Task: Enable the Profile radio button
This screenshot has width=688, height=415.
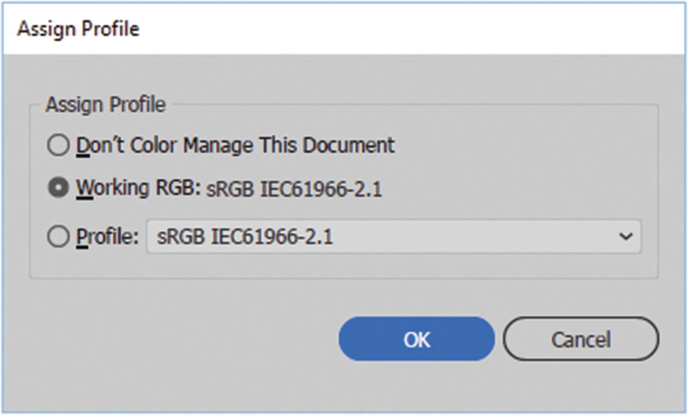Action: pyautogui.click(x=58, y=237)
